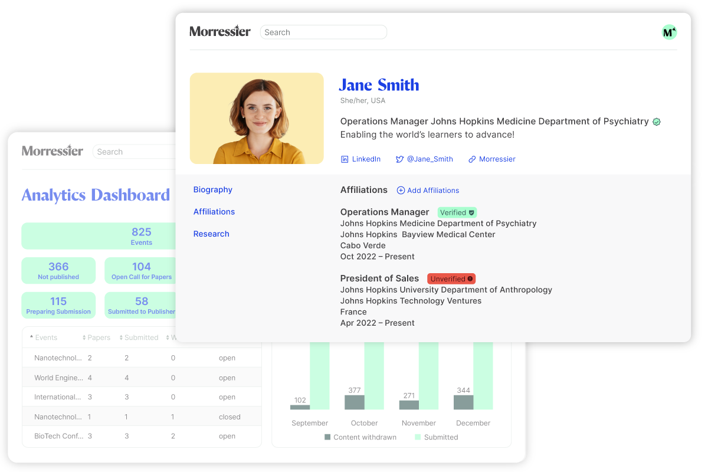Image resolution: width=708 pixels, height=472 pixels.
Task: Click the September axis label
Action: click(310, 423)
